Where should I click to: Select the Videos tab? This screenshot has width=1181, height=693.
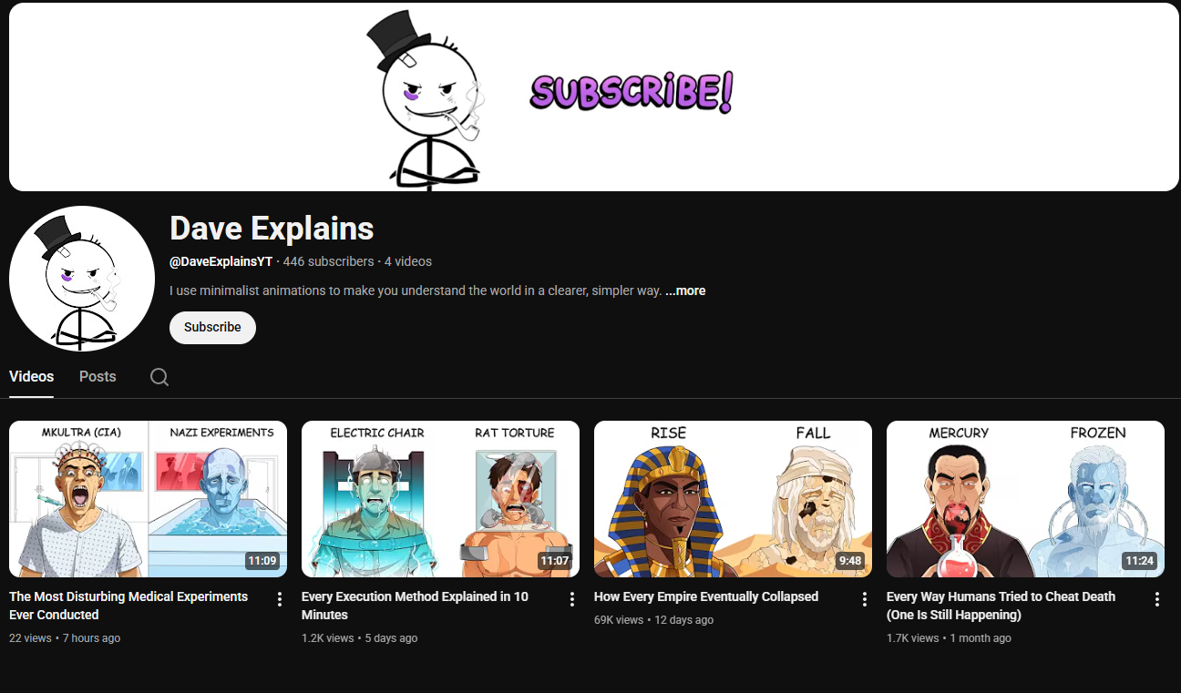click(31, 376)
